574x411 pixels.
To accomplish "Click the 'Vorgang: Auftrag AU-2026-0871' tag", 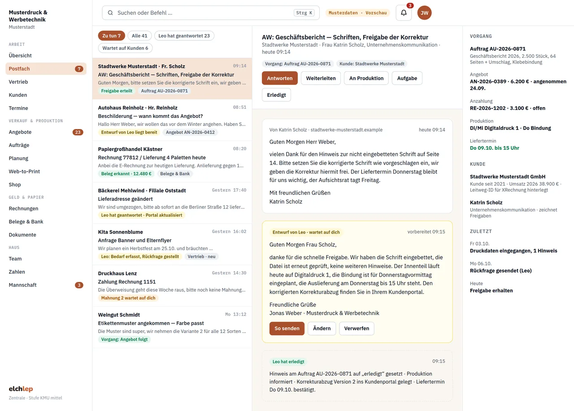I will [x=298, y=64].
